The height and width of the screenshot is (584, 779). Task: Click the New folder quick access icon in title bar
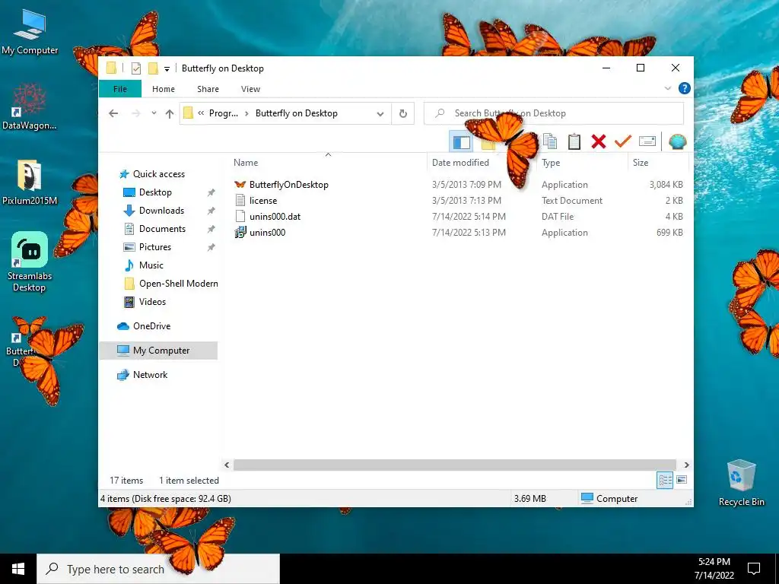click(153, 68)
